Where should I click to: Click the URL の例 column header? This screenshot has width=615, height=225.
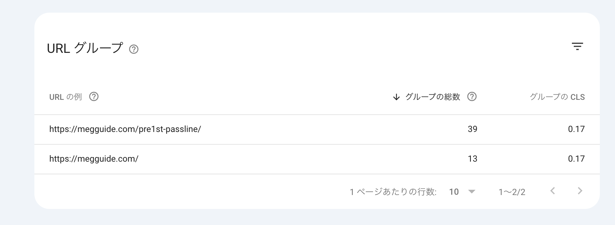(65, 97)
